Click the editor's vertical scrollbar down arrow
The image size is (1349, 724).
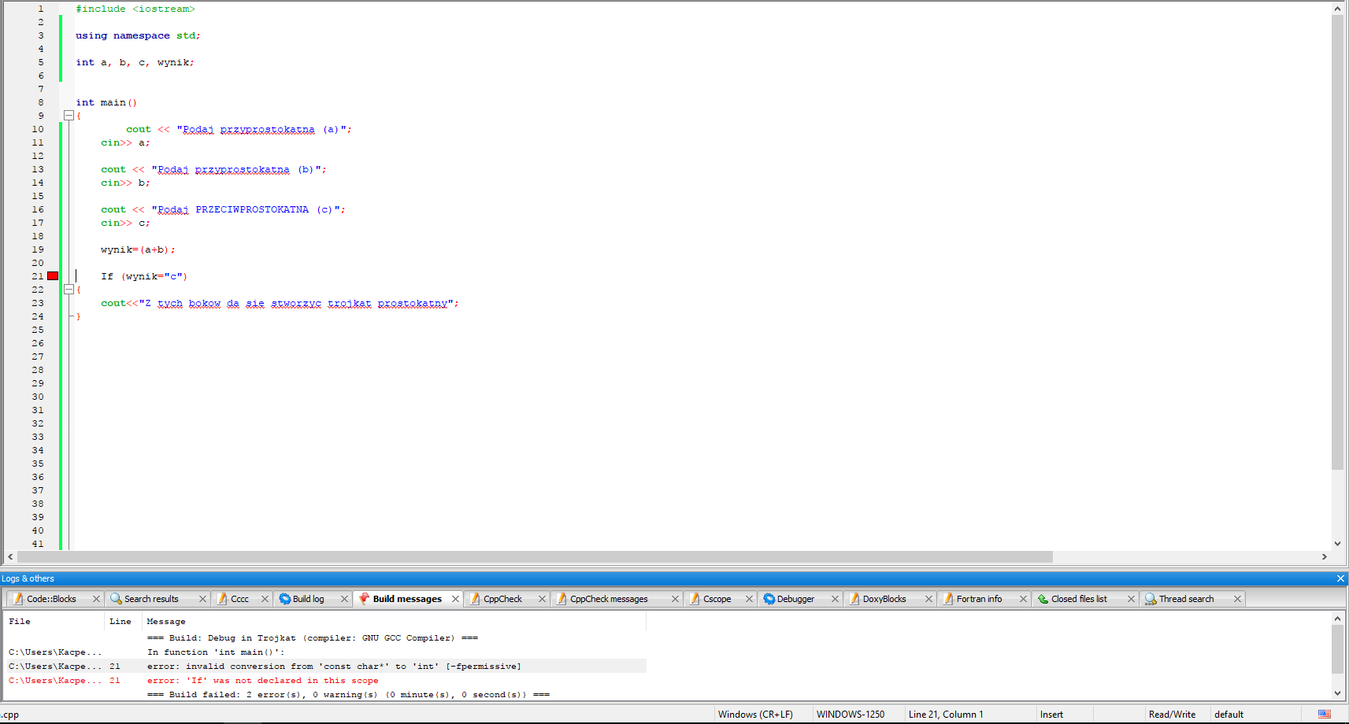click(x=1337, y=543)
